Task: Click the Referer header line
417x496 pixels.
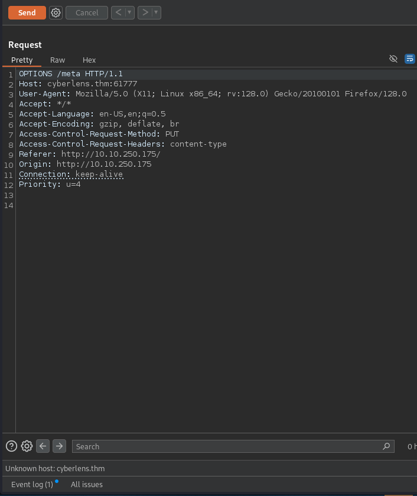Action: coord(90,154)
